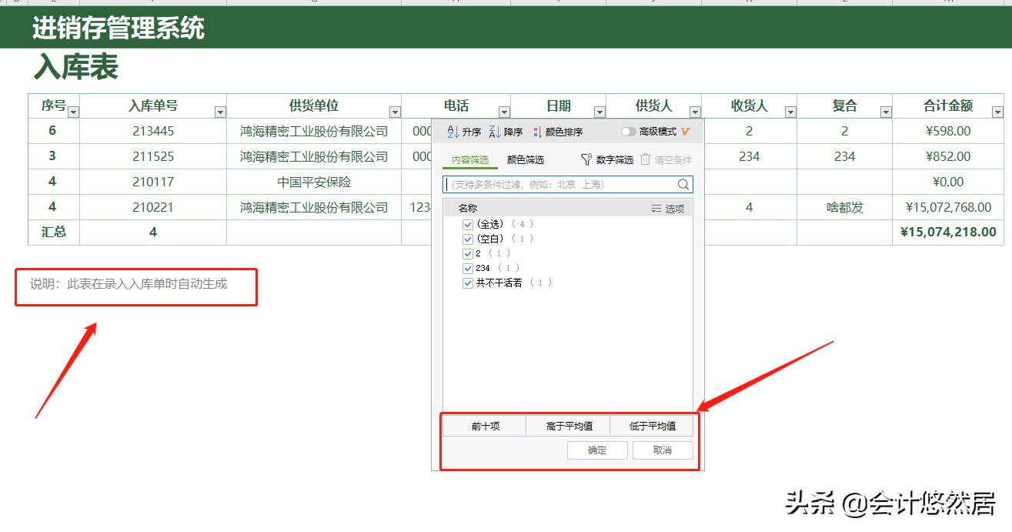Click the 前十项 top ten button
Screen dimensions: 1012x532
[486, 425]
